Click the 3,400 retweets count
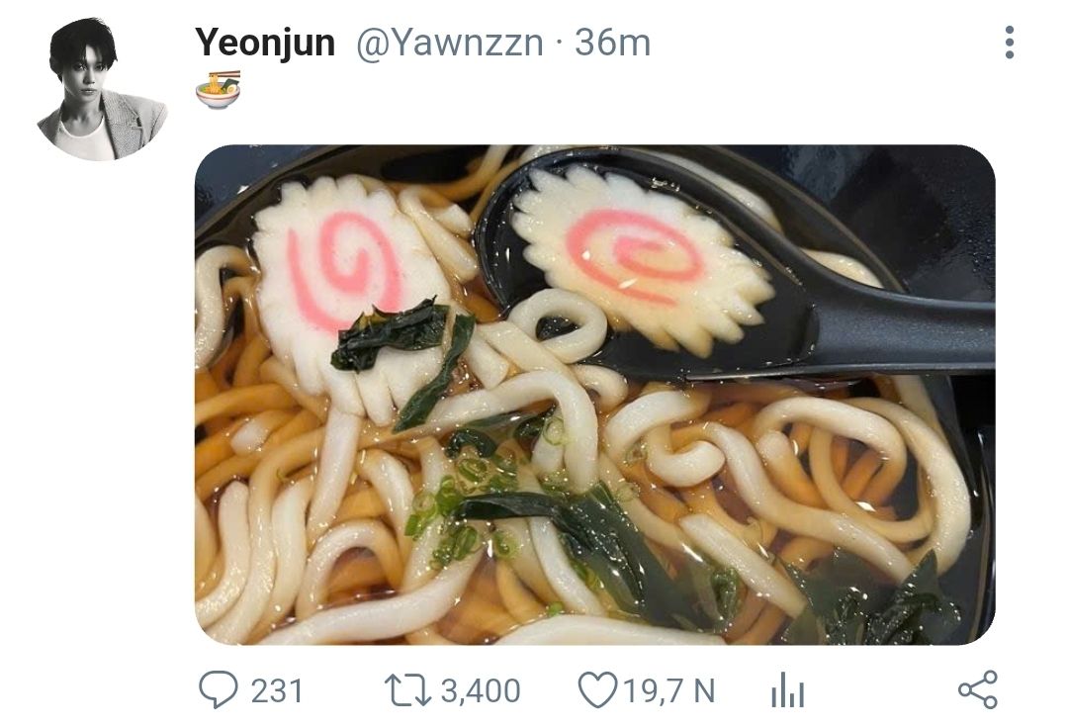 (481, 690)
